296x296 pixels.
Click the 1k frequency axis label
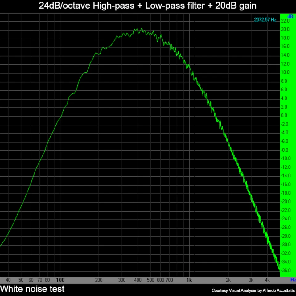pyautogui.click(x=189, y=280)
